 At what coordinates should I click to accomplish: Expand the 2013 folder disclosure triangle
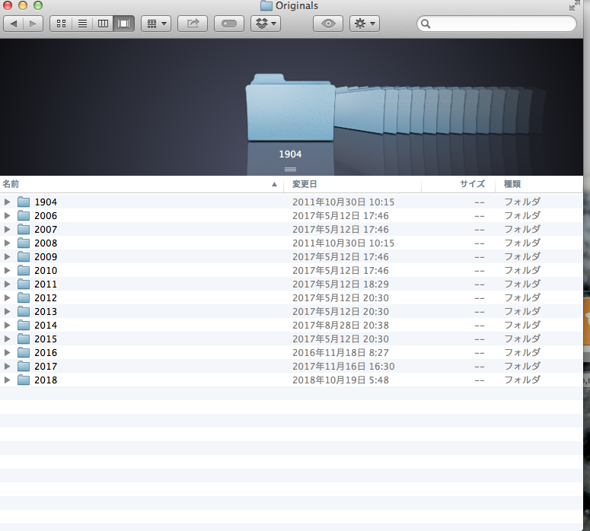tap(7, 311)
